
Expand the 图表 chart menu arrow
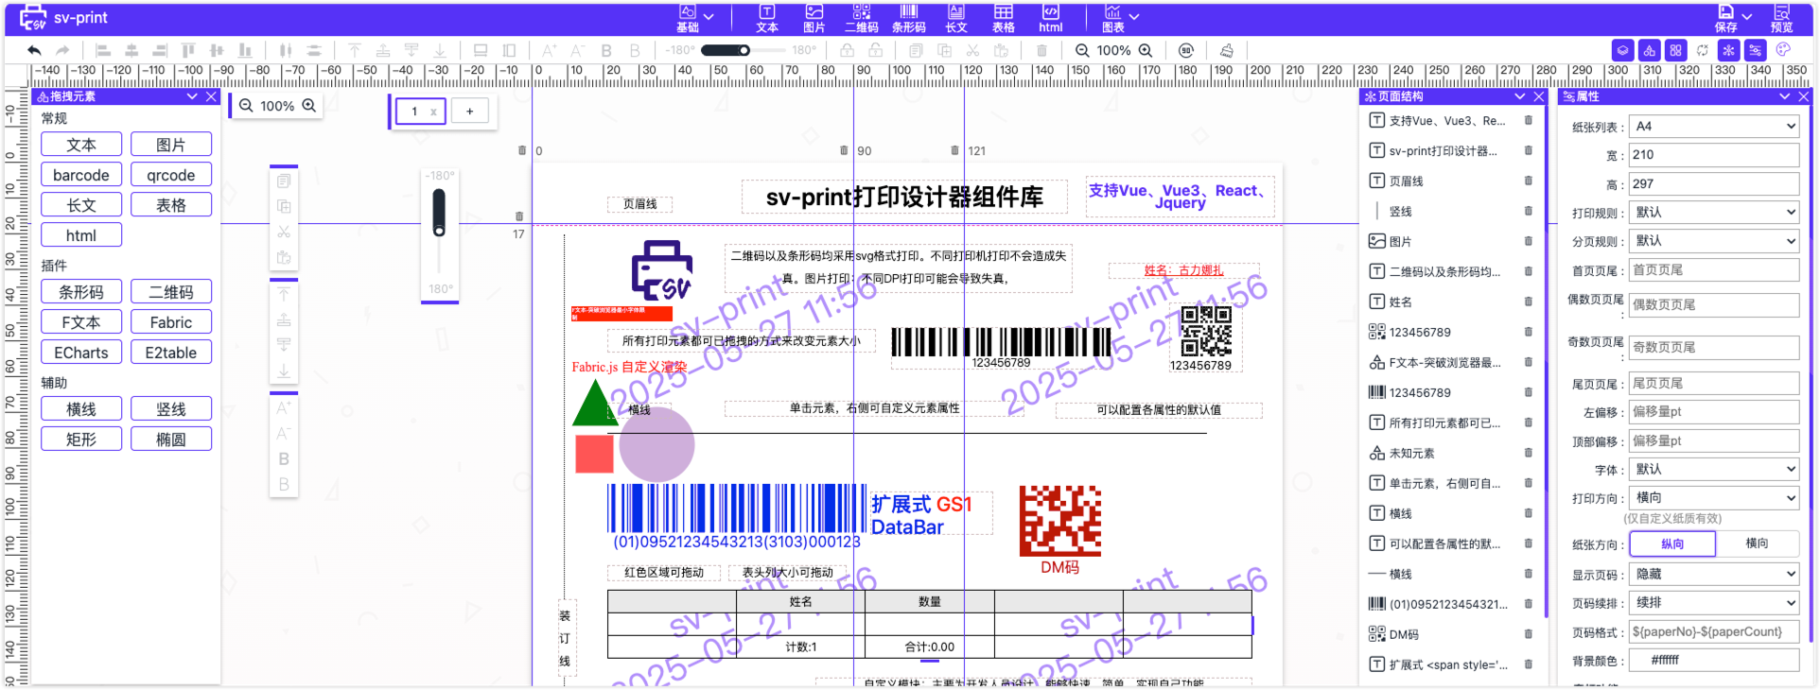click(1134, 17)
